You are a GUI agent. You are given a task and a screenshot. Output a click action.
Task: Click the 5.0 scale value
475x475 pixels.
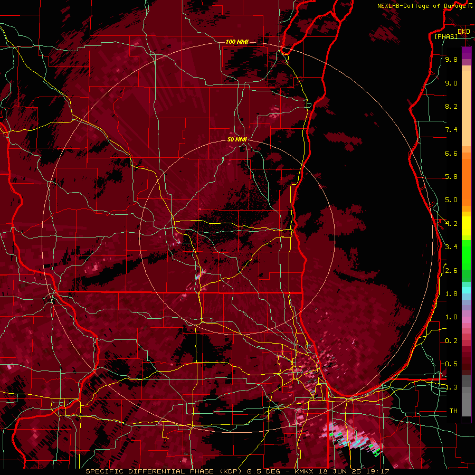[x=451, y=200]
